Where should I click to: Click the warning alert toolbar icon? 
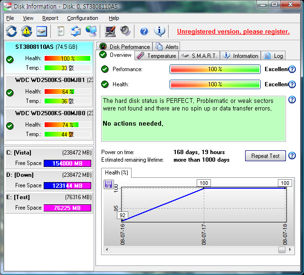click(x=27, y=31)
